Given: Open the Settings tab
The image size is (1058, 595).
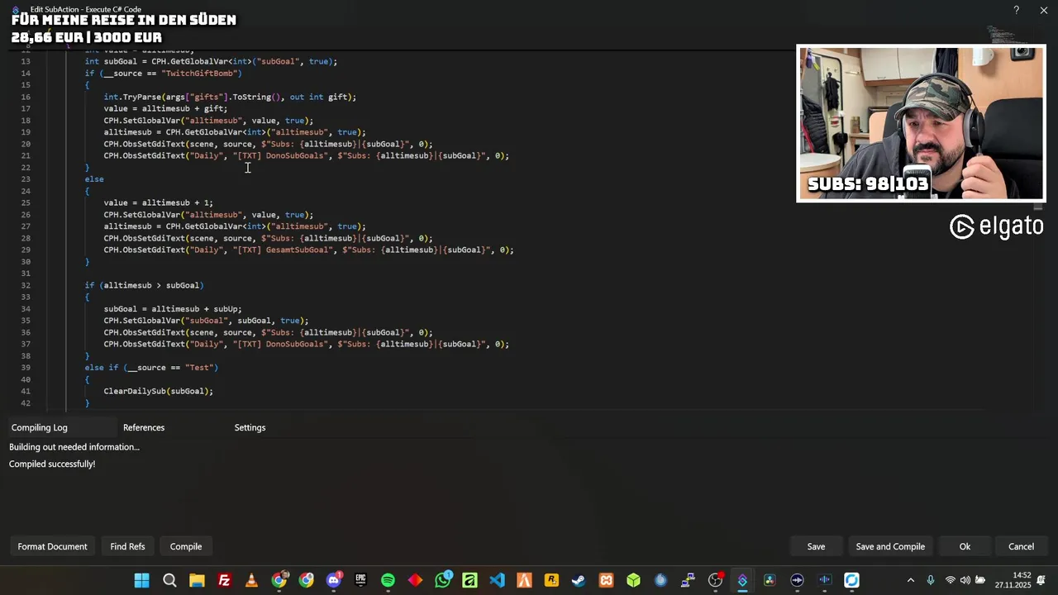Looking at the screenshot, I should tap(250, 427).
